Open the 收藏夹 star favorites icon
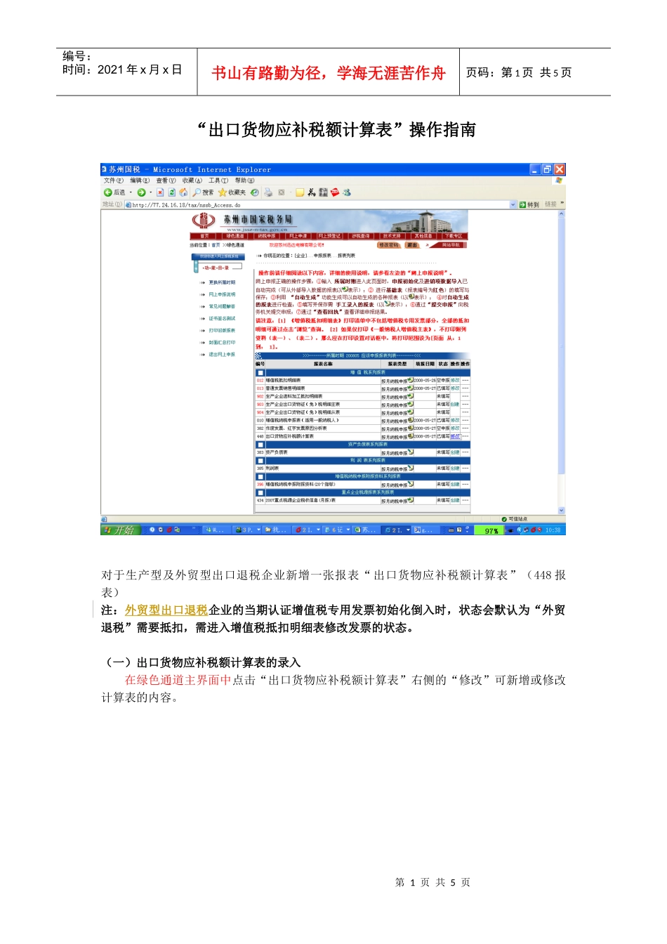The image size is (667, 944). [x=222, y=192]
